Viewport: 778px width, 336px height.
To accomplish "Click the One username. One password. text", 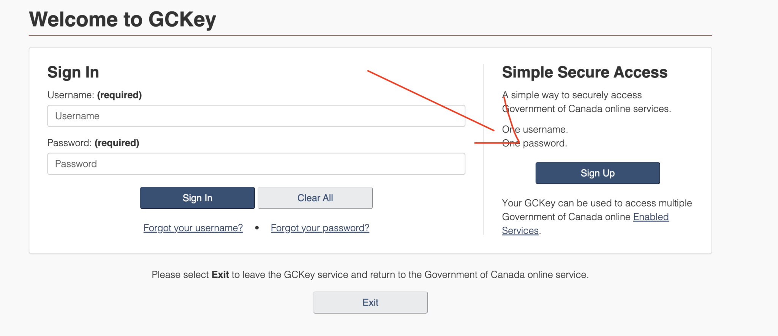I will [535, 136].
